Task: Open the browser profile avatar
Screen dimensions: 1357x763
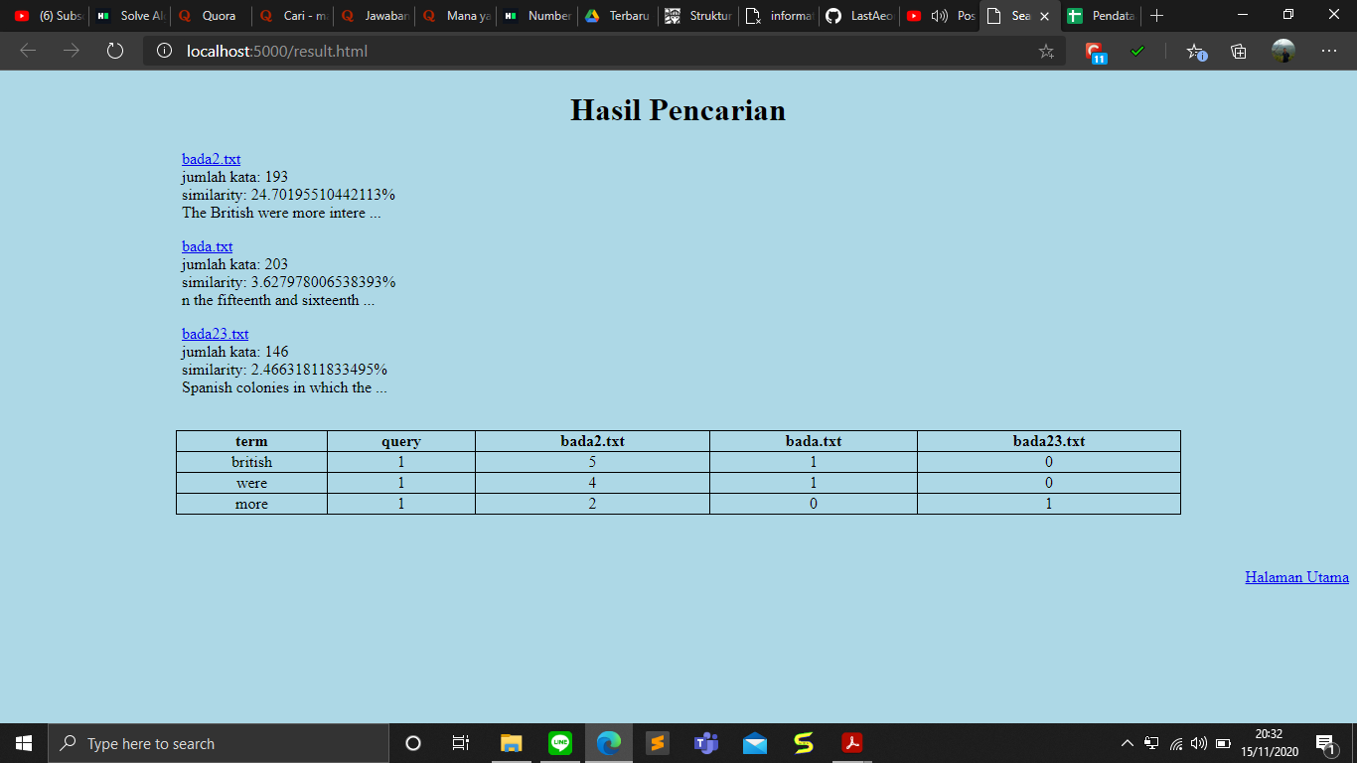Action: [x=1283, y=51]
